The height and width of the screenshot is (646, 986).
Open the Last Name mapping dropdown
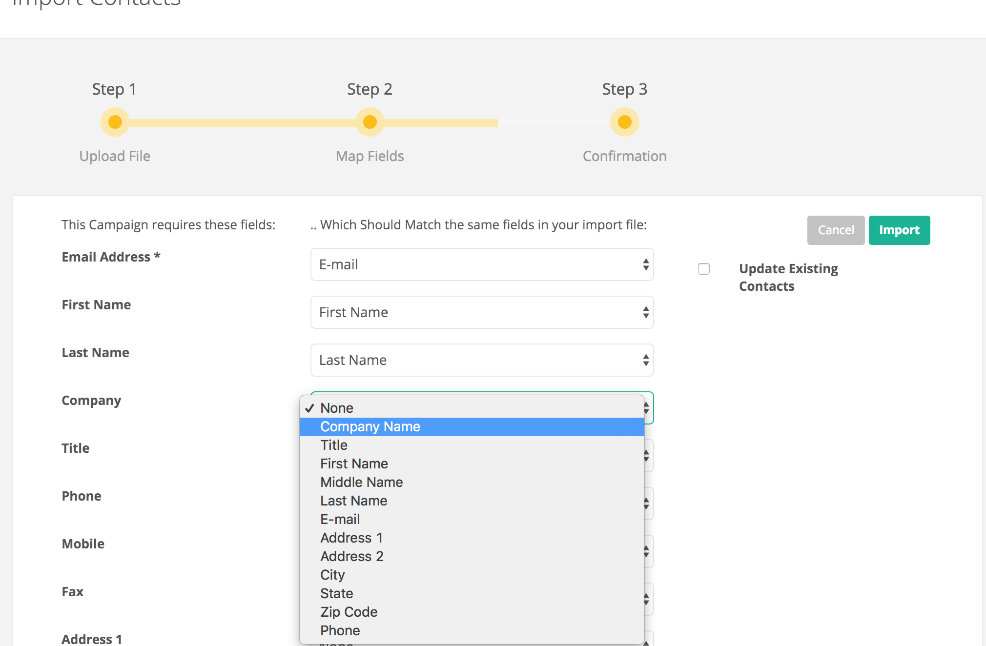pos(482,360)
